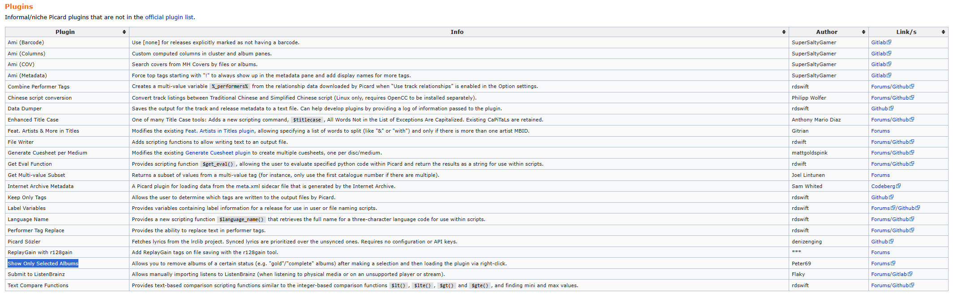The width and height of the screenshot is (957, 297).
Task: Click the '$gte()' code snippet
Action: [480, 285]
